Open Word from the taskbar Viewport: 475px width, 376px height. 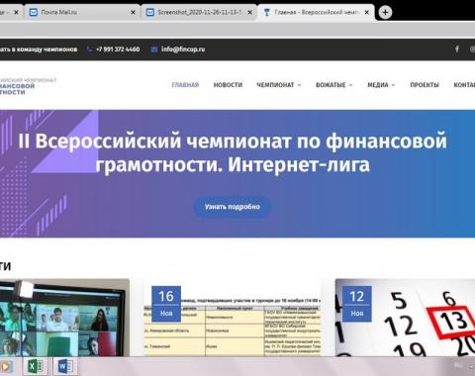[x=65, y=366]
